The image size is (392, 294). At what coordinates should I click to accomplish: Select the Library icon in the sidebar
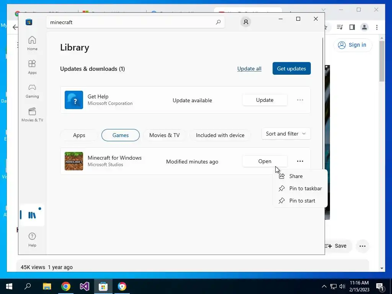32,215
